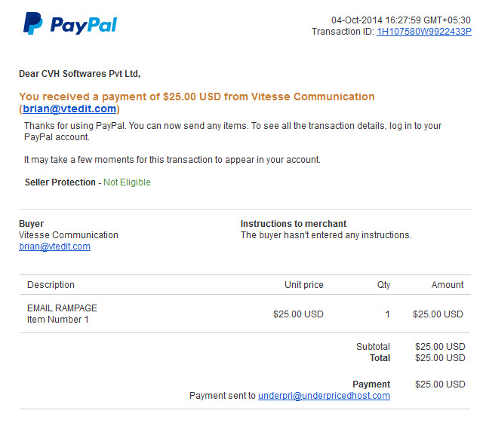This screenshot has width=486, height=438.
Task: Open brian@vtedit.com link under Buyer section
Action: pyautogui.click(x=54, y=247)
